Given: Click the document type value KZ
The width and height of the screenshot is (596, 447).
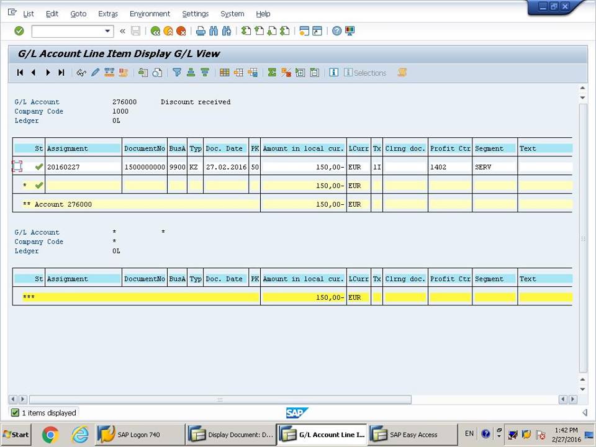Looking at the screenshot, I should coord(194,167).
